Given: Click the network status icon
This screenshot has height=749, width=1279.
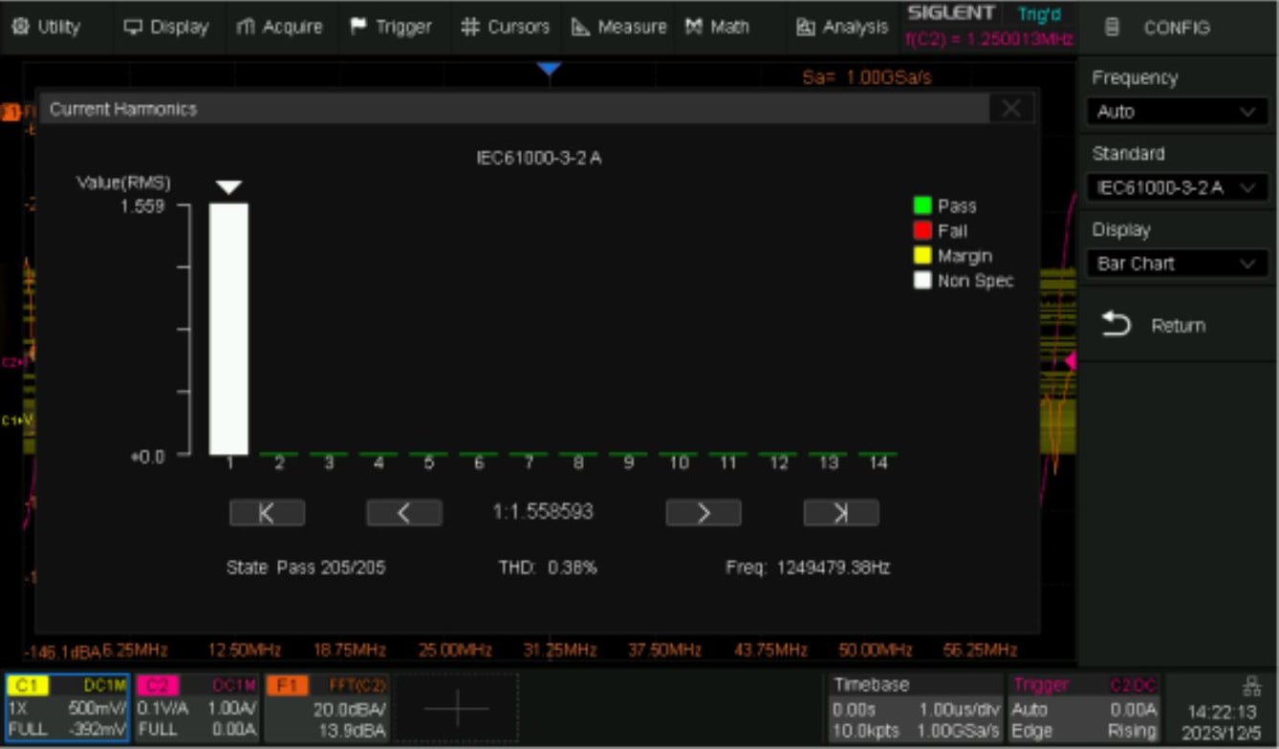Looking at the screenshot, I should (1251, 686).
